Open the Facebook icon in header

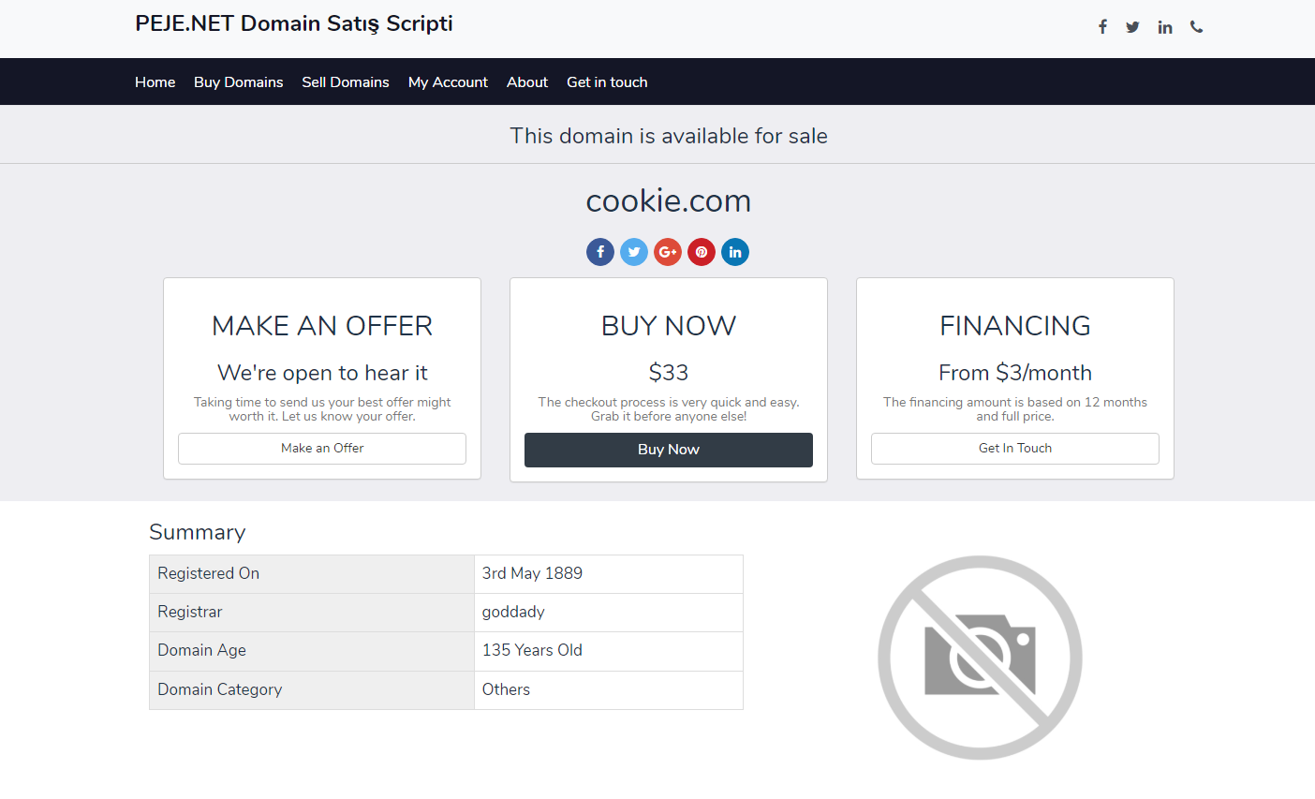coord(1102,27)
